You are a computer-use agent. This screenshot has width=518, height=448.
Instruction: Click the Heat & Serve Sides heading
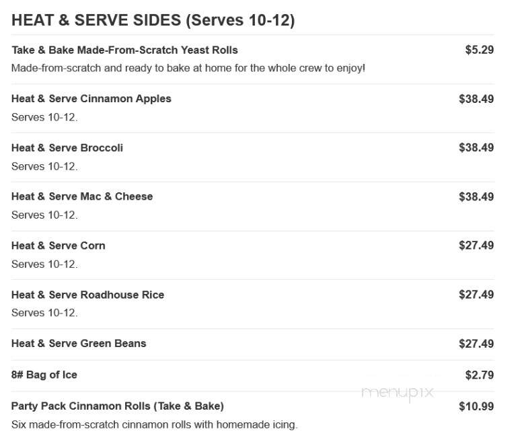click(153, 20)
